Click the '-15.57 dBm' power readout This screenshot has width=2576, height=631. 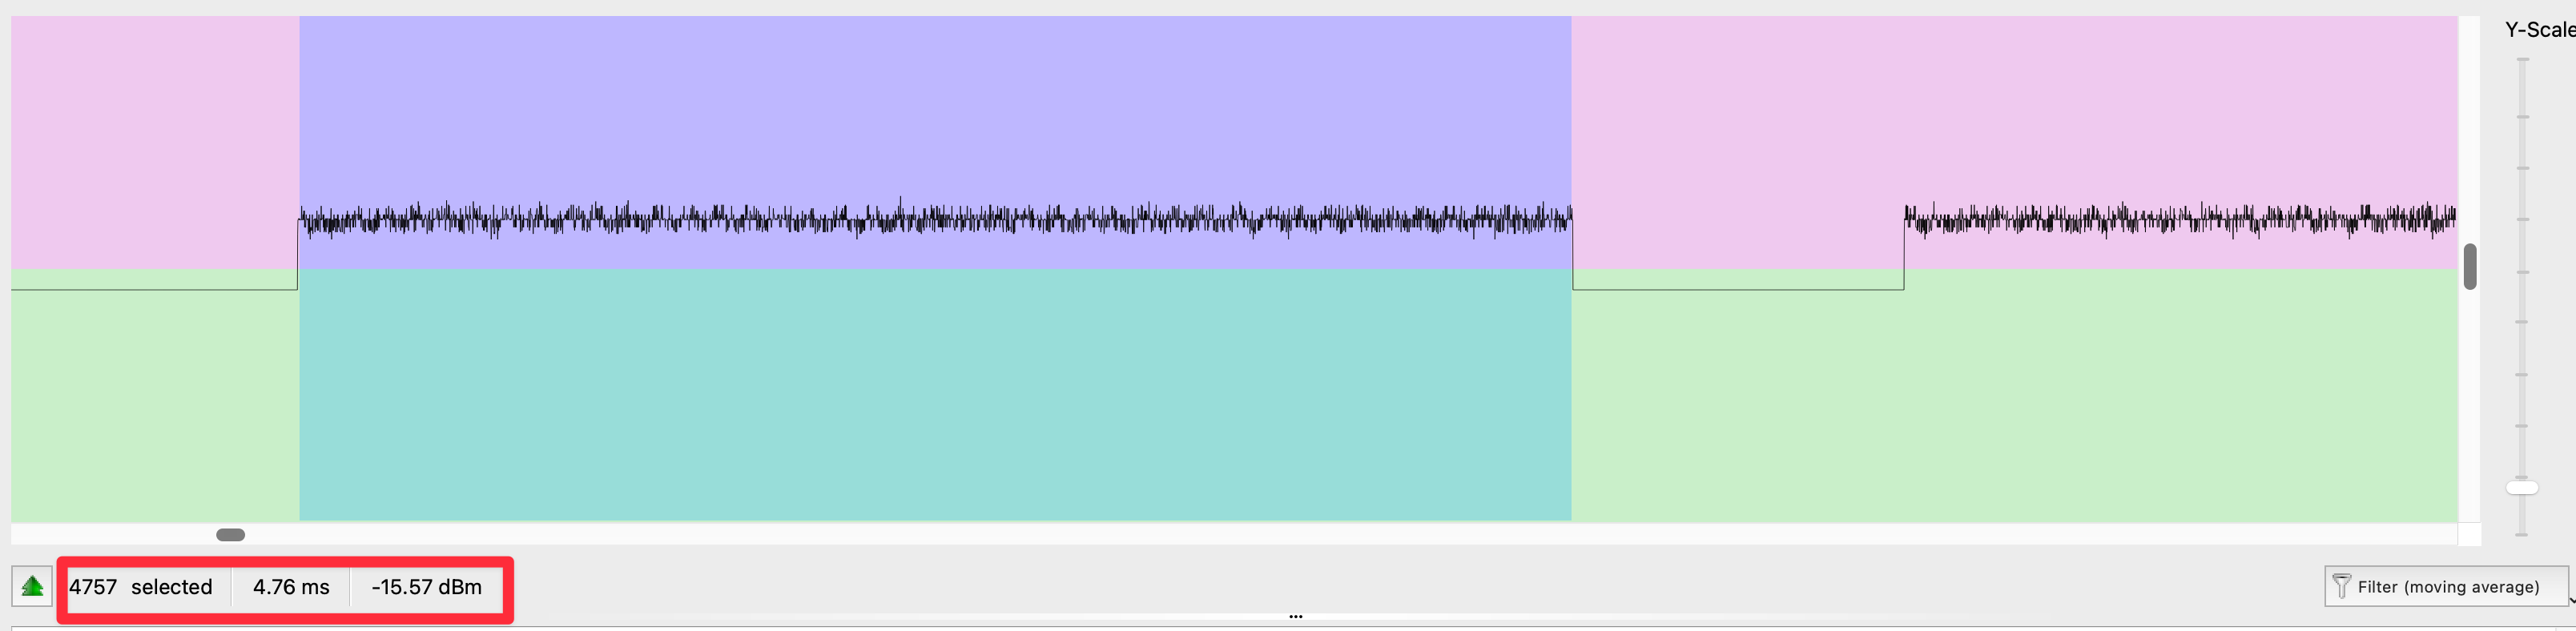click(427, 587)
